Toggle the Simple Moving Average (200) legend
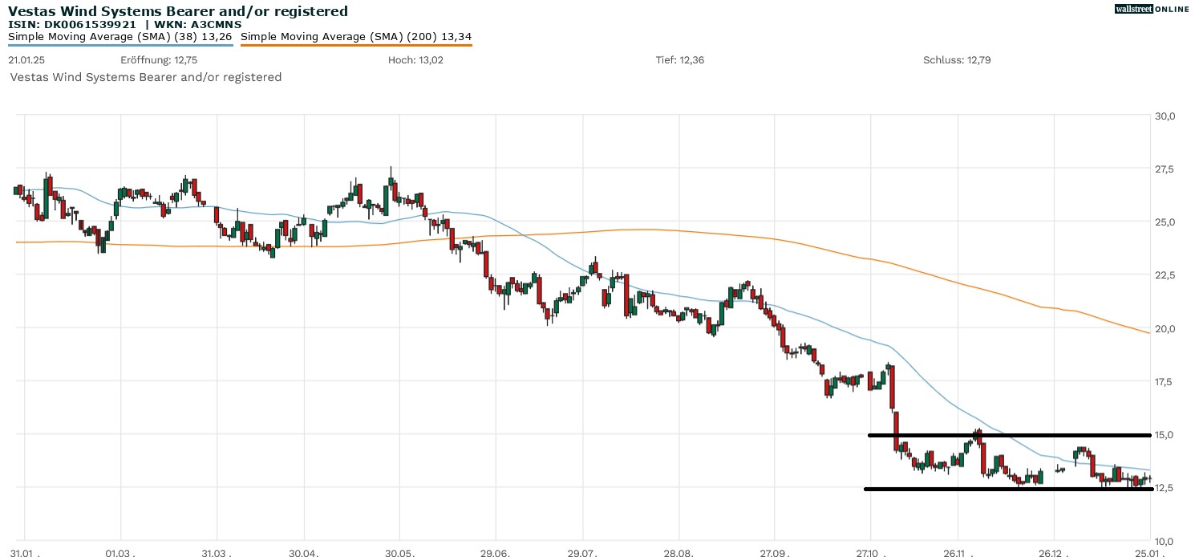 tap(356, 35)
